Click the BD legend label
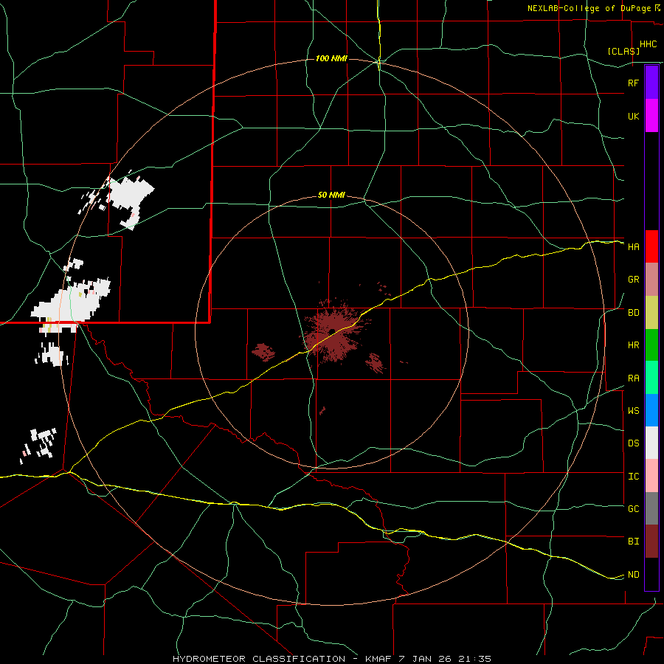 point(633,313)
